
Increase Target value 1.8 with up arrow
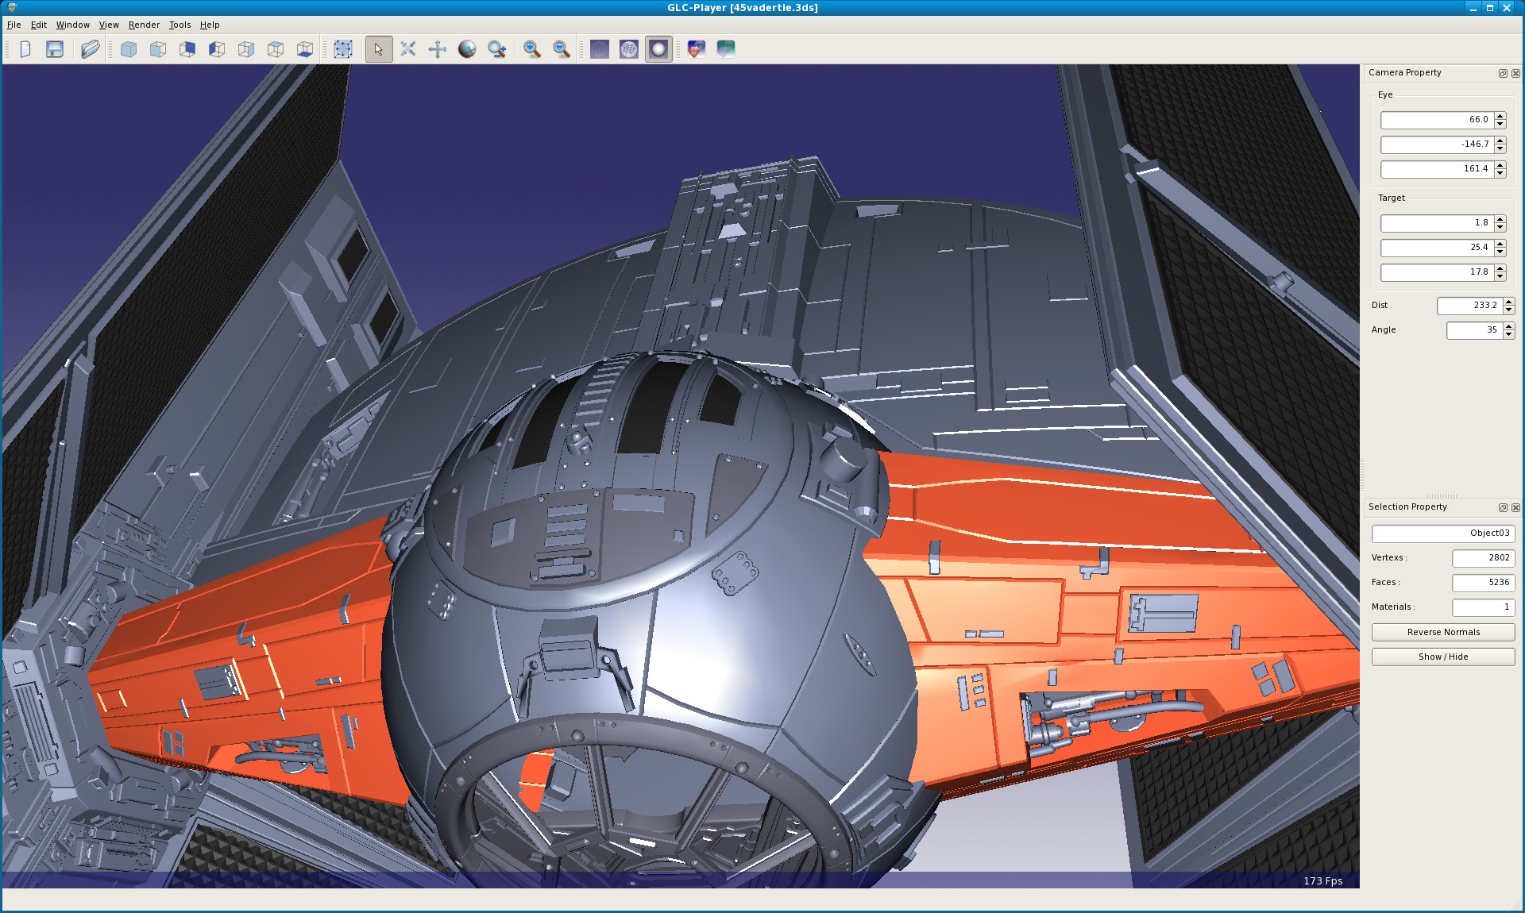pyautogui.click(x=1500, y=219)
